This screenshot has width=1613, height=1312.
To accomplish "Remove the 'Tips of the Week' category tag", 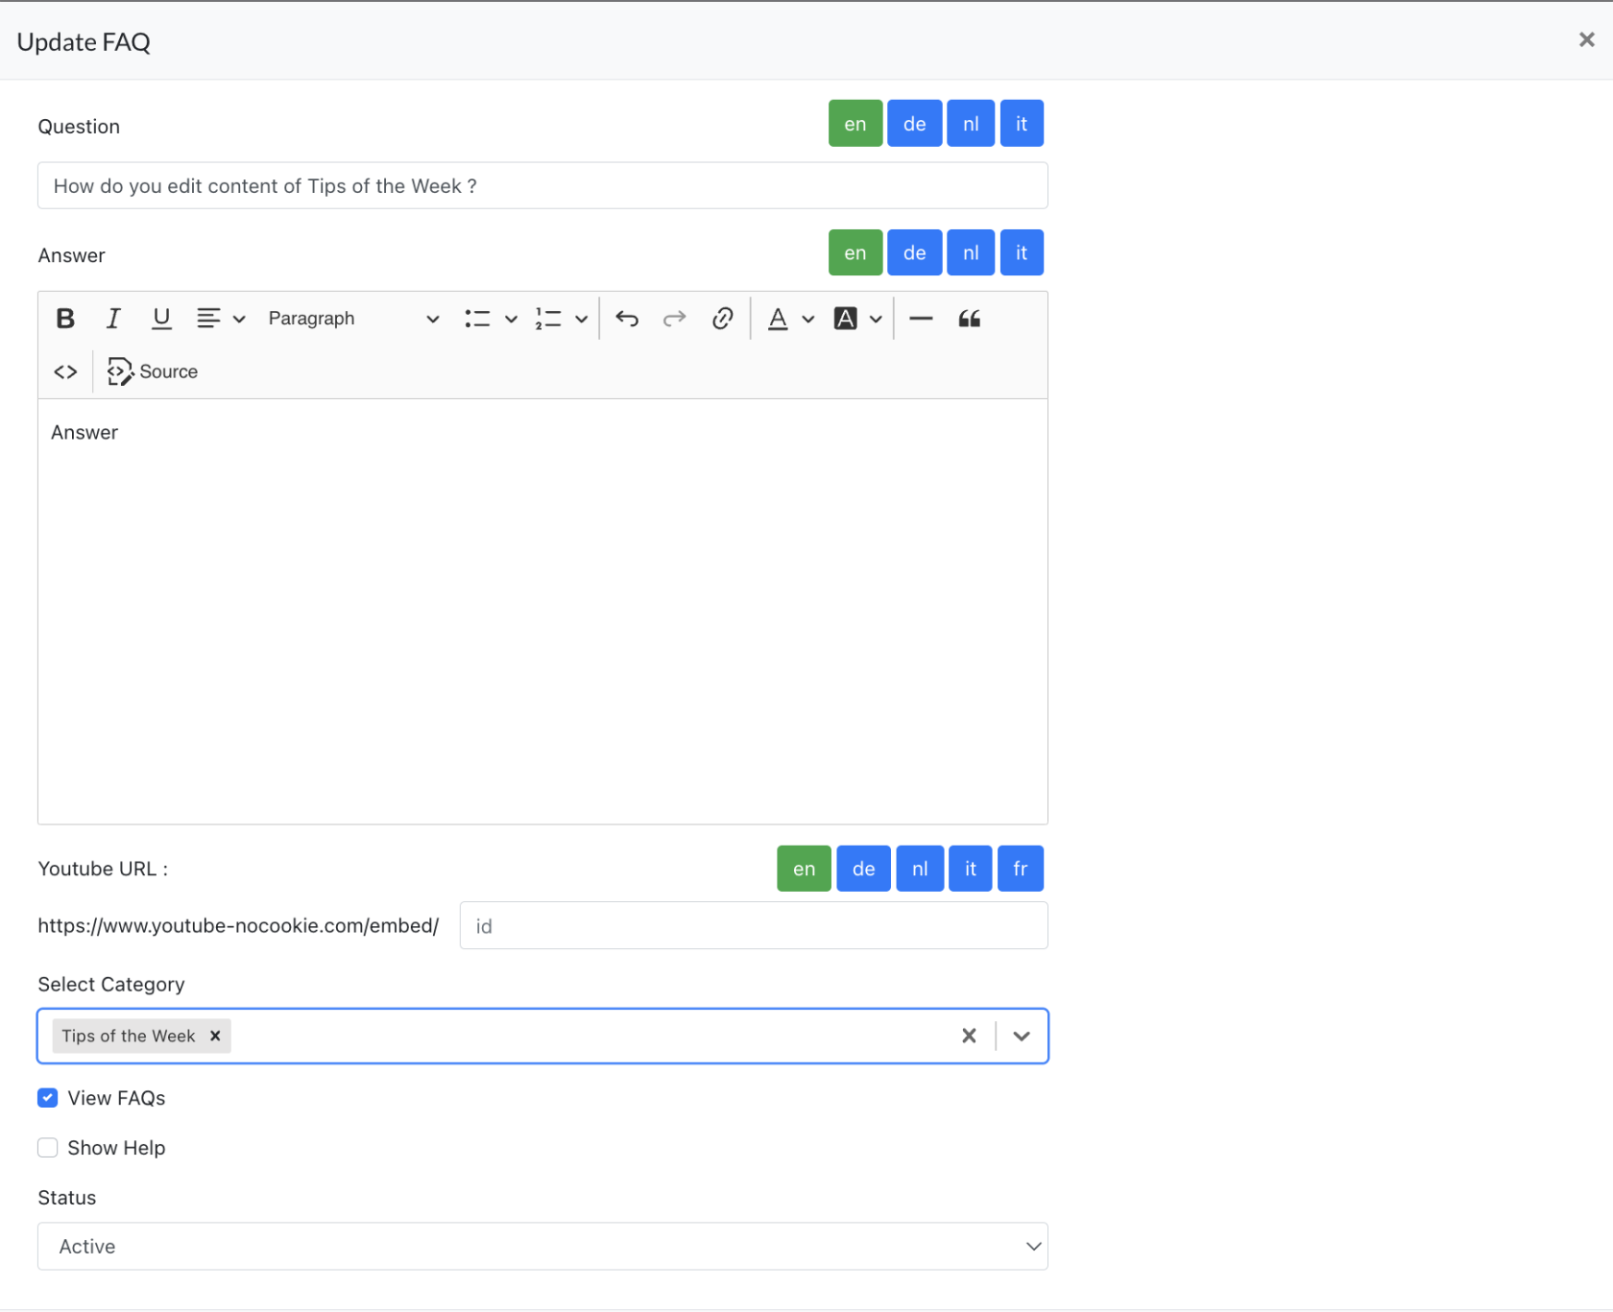I will pyautogui.click(x=215, y=1036).
